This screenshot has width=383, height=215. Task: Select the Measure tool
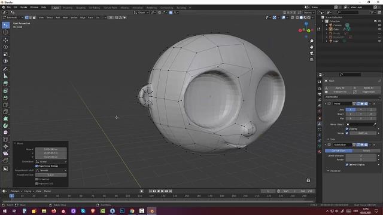click(x=5, y=76)
